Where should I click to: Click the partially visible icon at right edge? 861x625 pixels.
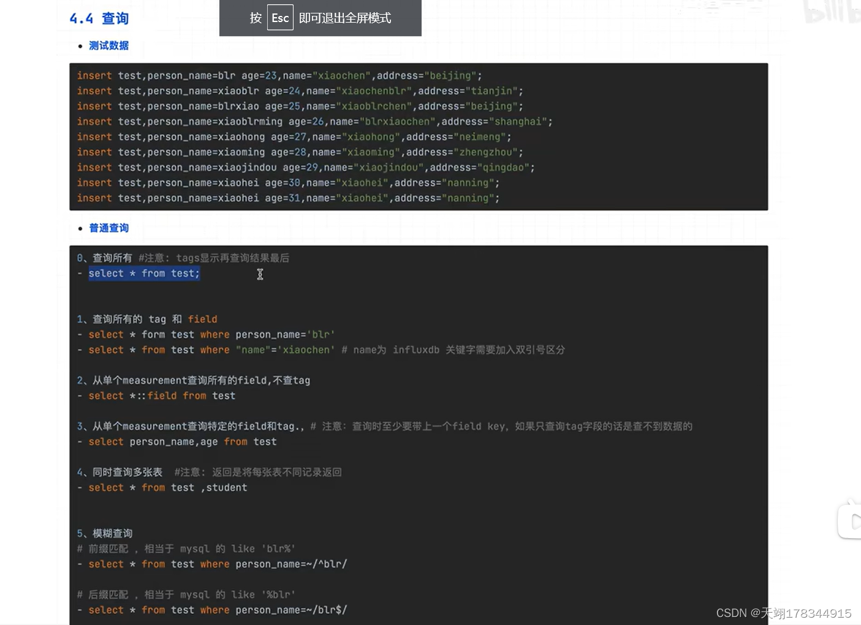[x=850, y=521]
